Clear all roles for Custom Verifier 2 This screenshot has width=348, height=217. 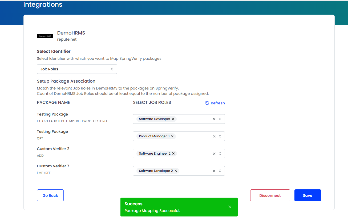tap(214, 154)
